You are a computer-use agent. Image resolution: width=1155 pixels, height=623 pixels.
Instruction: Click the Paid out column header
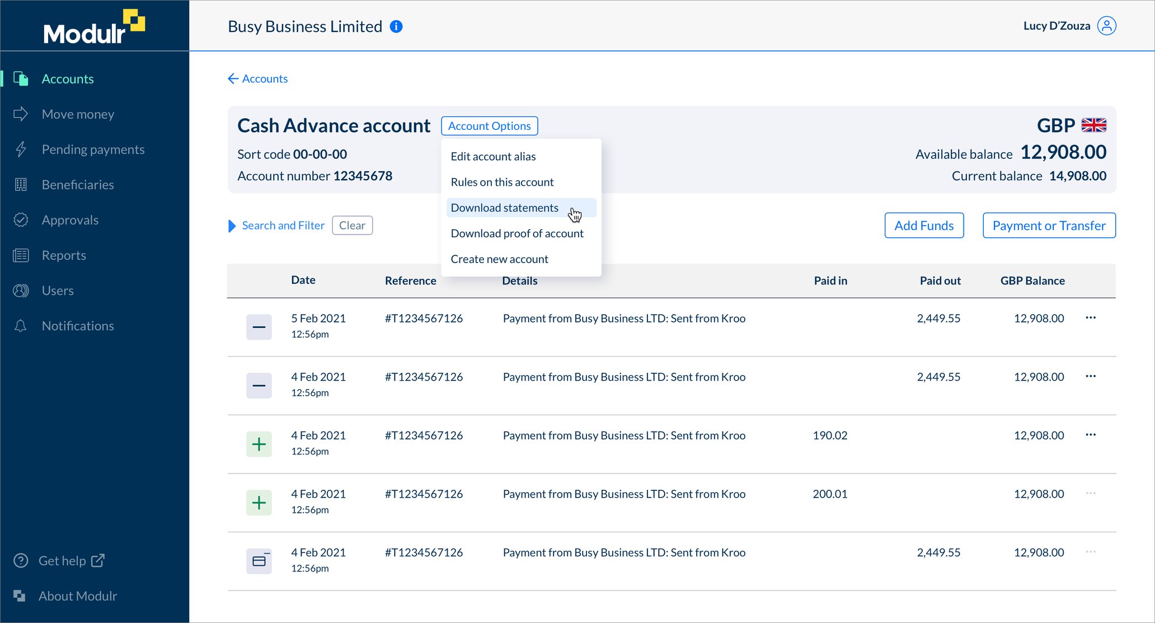(940, 281)
